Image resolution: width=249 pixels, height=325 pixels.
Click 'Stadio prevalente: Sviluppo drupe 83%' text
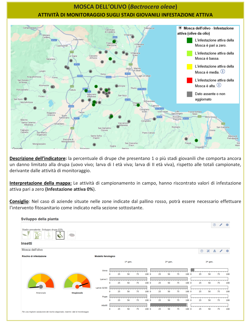[x=42, y=229]
